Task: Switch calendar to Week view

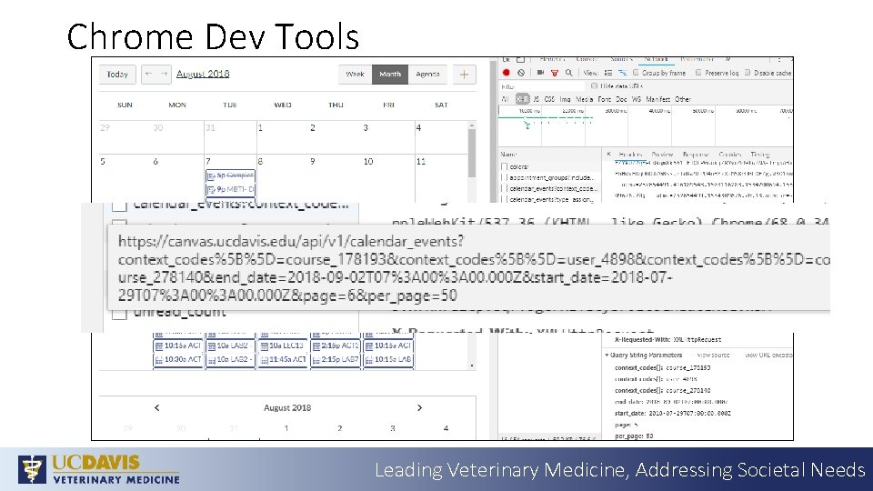Action: click(x=356, y=74)
